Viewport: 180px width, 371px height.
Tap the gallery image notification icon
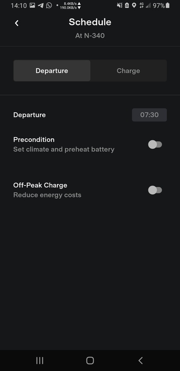coord(32,6)
